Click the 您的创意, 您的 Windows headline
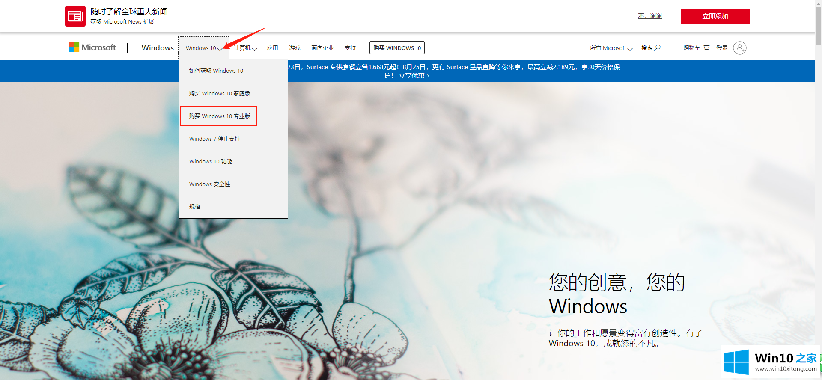The image size is (822, 380). point(617,294)
